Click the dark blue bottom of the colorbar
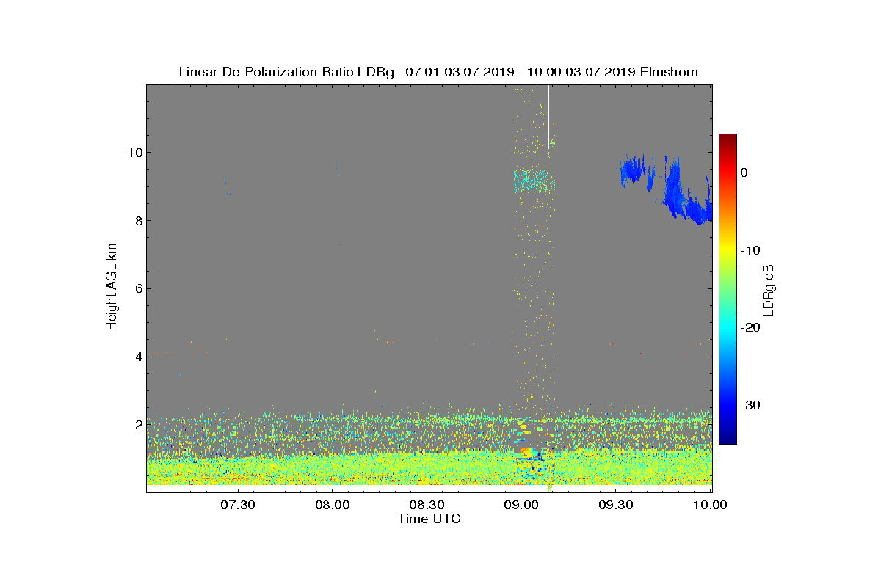Viewport: 881px width, 587px height. 728,440
